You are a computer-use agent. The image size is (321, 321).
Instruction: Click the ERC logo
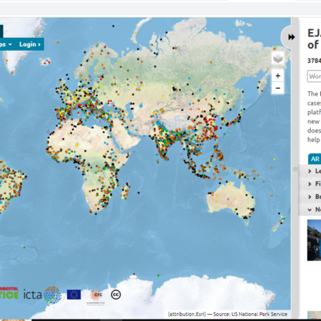96,296
